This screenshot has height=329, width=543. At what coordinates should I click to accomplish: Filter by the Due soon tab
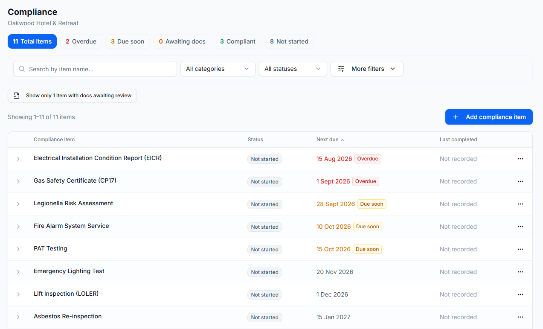point(128,41)
